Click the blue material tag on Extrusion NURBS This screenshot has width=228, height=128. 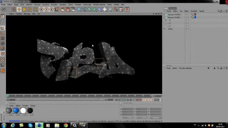pos(195,17)
